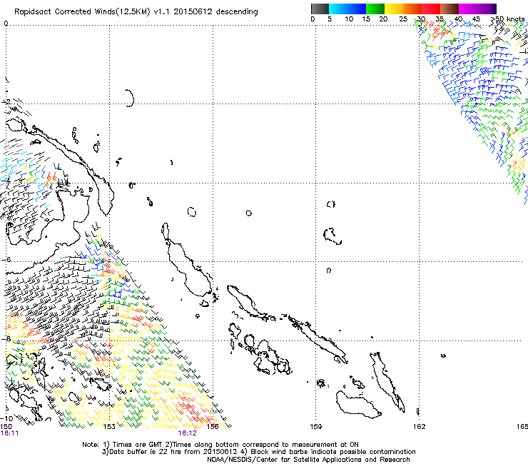Viewport: 528px width, 464px height.
Task: Click the '25' legend scale label
Action: (403, 19)
